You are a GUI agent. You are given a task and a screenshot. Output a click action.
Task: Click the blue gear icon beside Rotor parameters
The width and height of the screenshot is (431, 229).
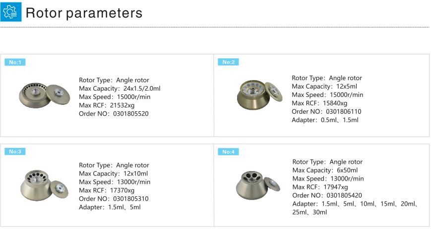(11, 11)
